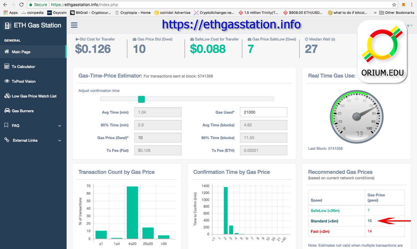Open Low Gas Price Watch List

pos(33,96)
